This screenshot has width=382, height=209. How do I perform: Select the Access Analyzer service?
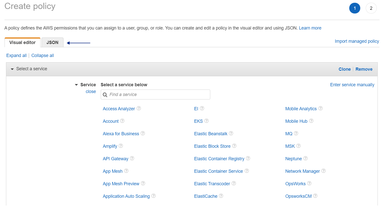[x=119, y=109]
